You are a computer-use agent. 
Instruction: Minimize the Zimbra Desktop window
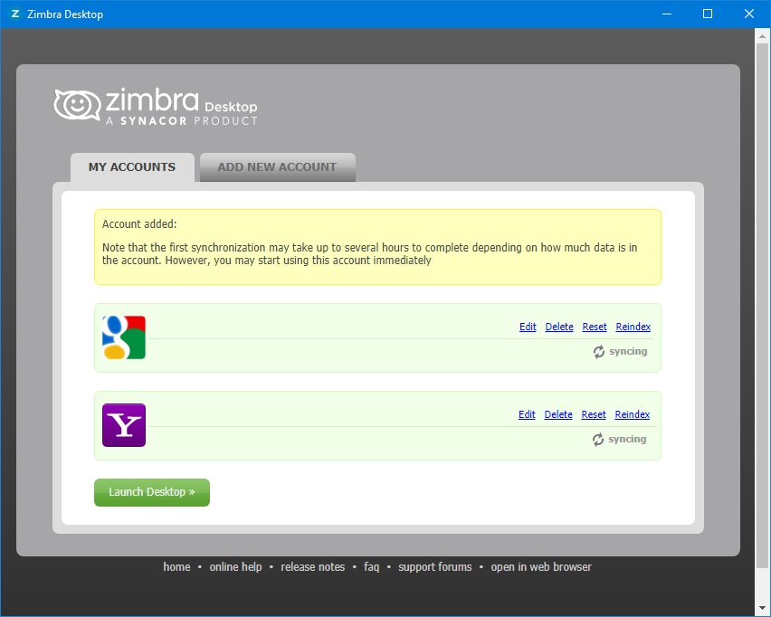667,14
